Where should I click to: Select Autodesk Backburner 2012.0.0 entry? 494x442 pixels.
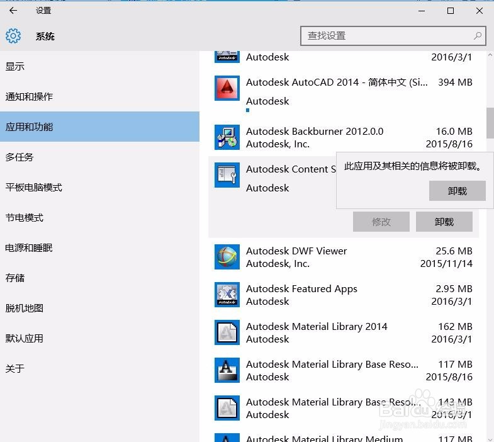344,137
